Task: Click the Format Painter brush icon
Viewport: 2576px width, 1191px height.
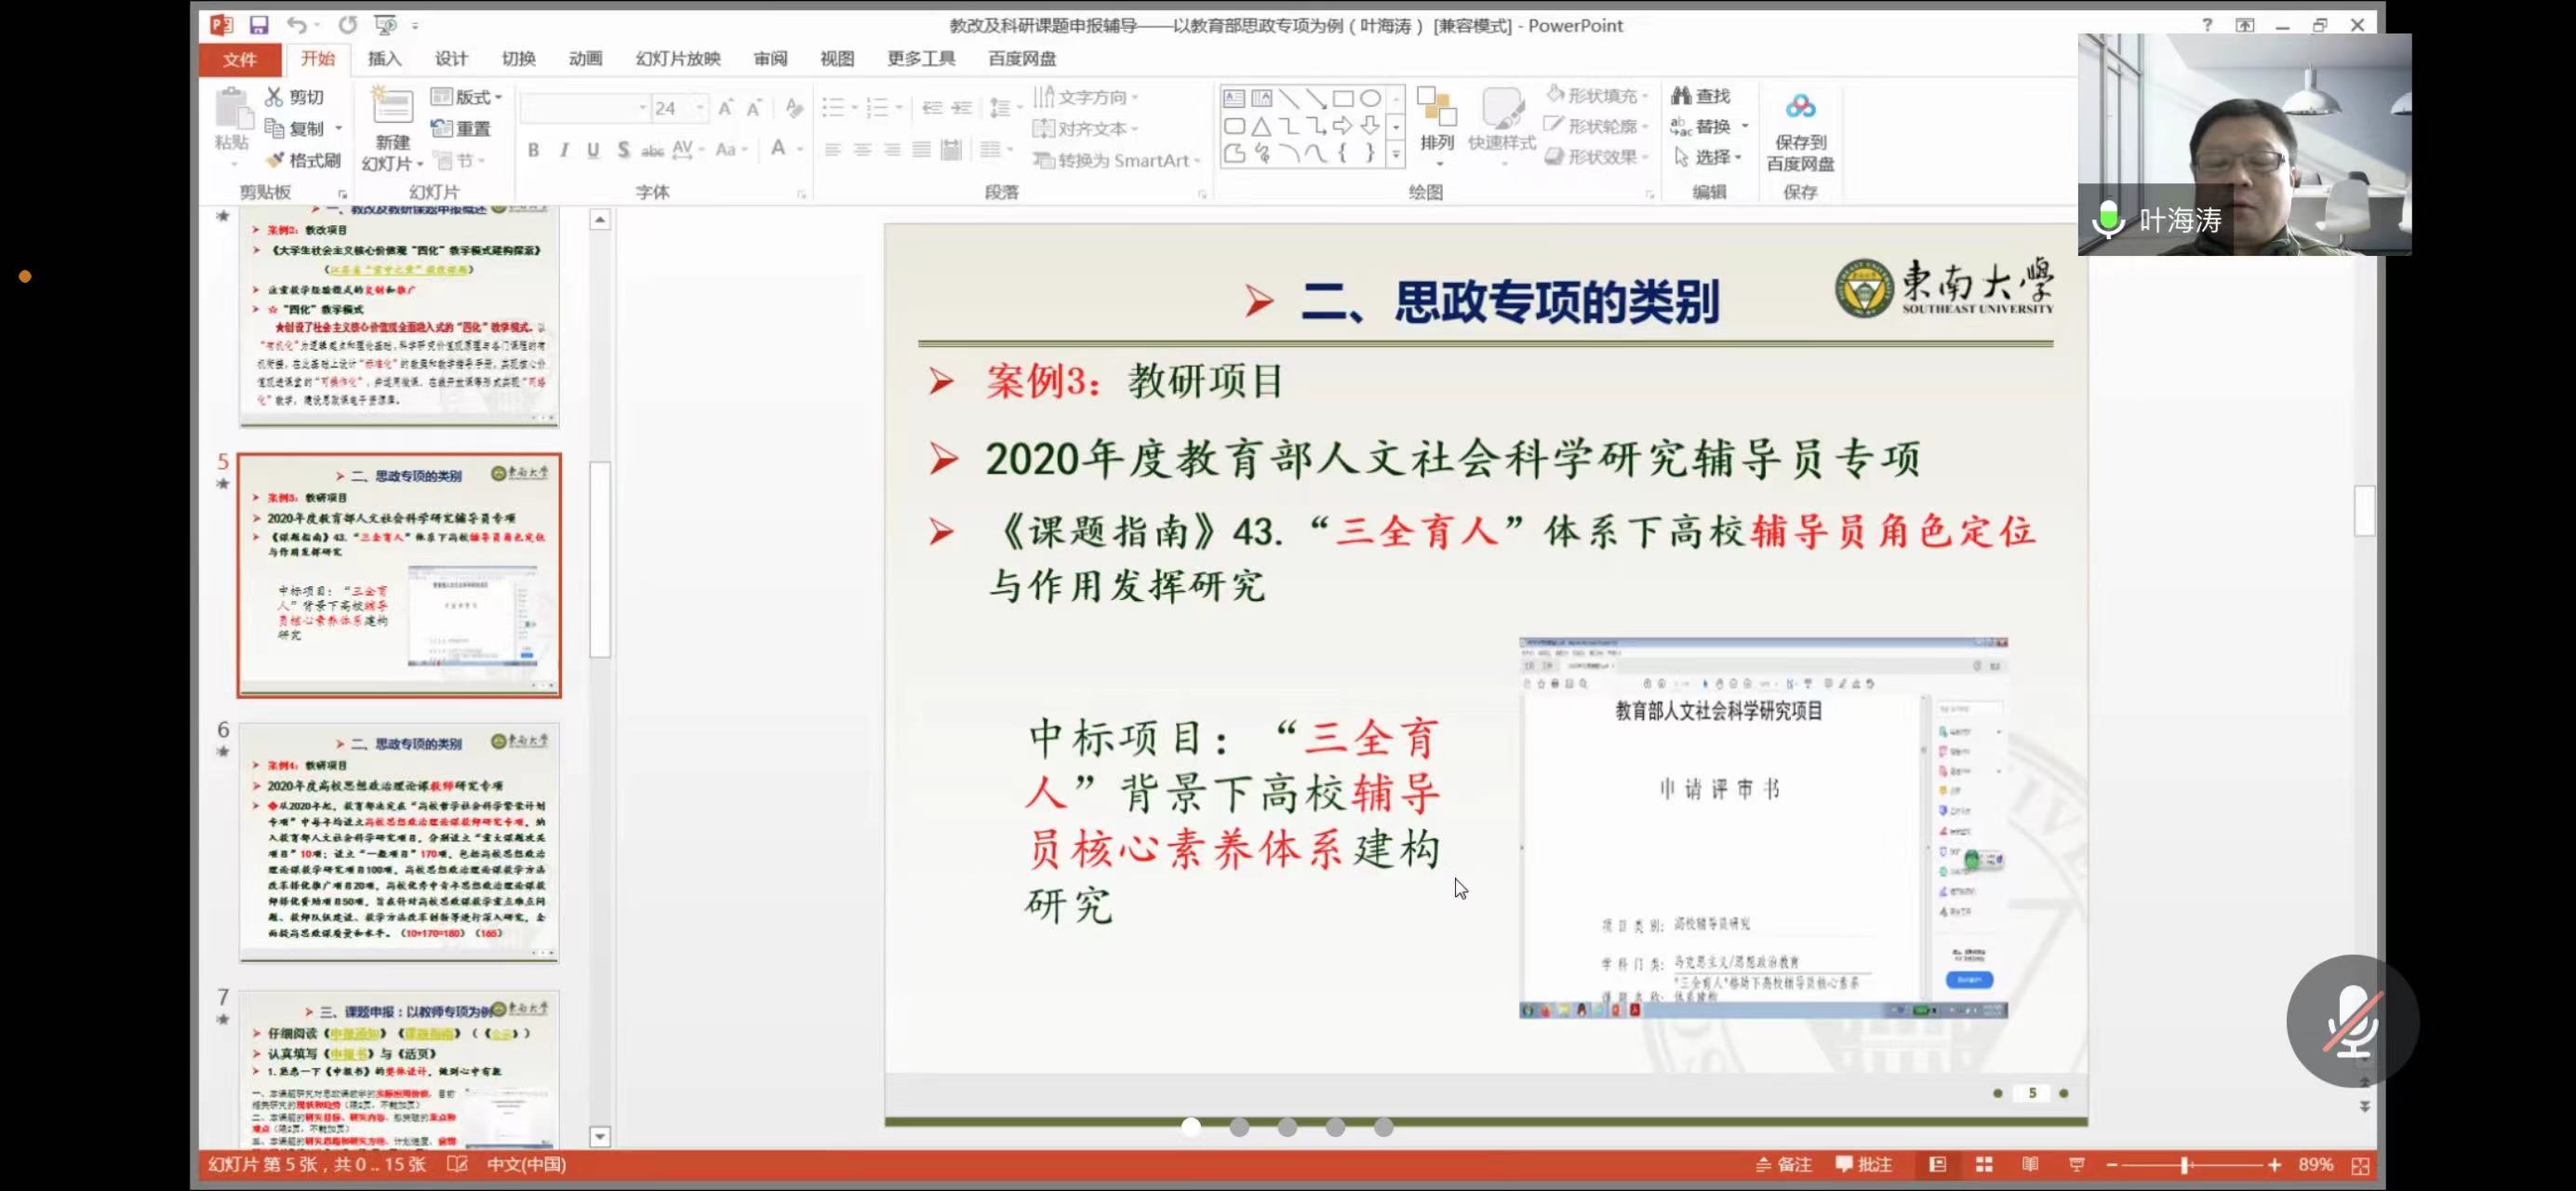Action: 275,160
